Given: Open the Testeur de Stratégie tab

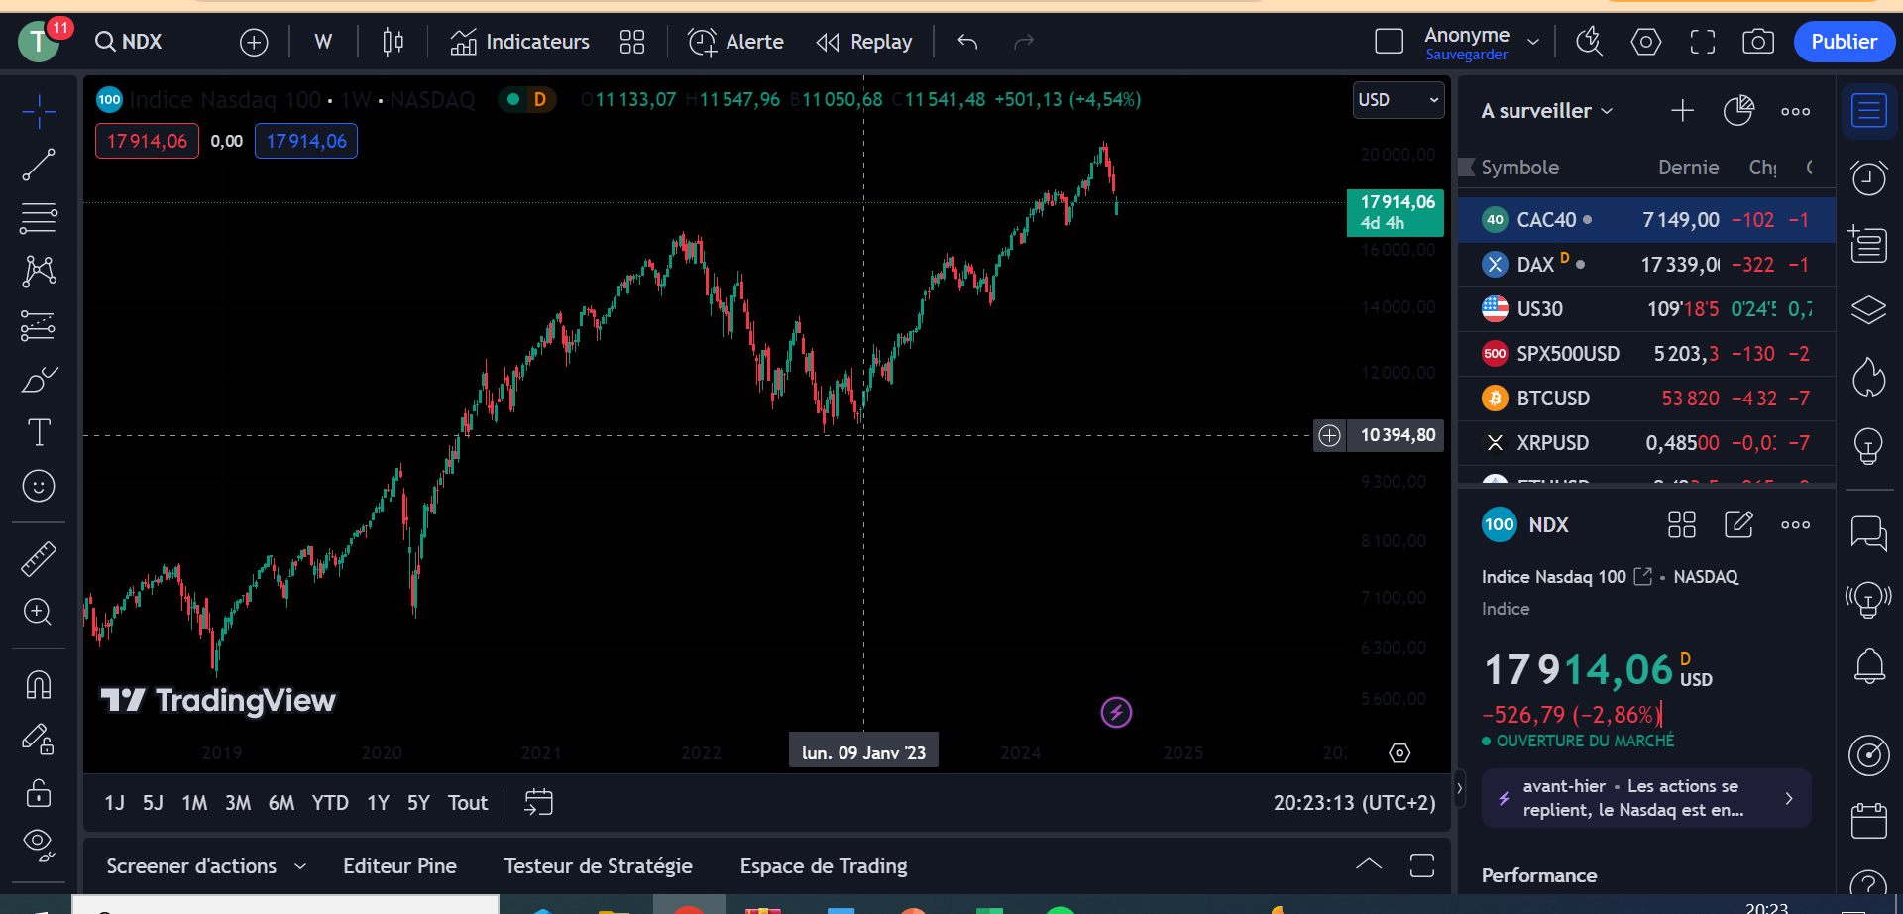Looking at the screenshot, I should 598,866.
